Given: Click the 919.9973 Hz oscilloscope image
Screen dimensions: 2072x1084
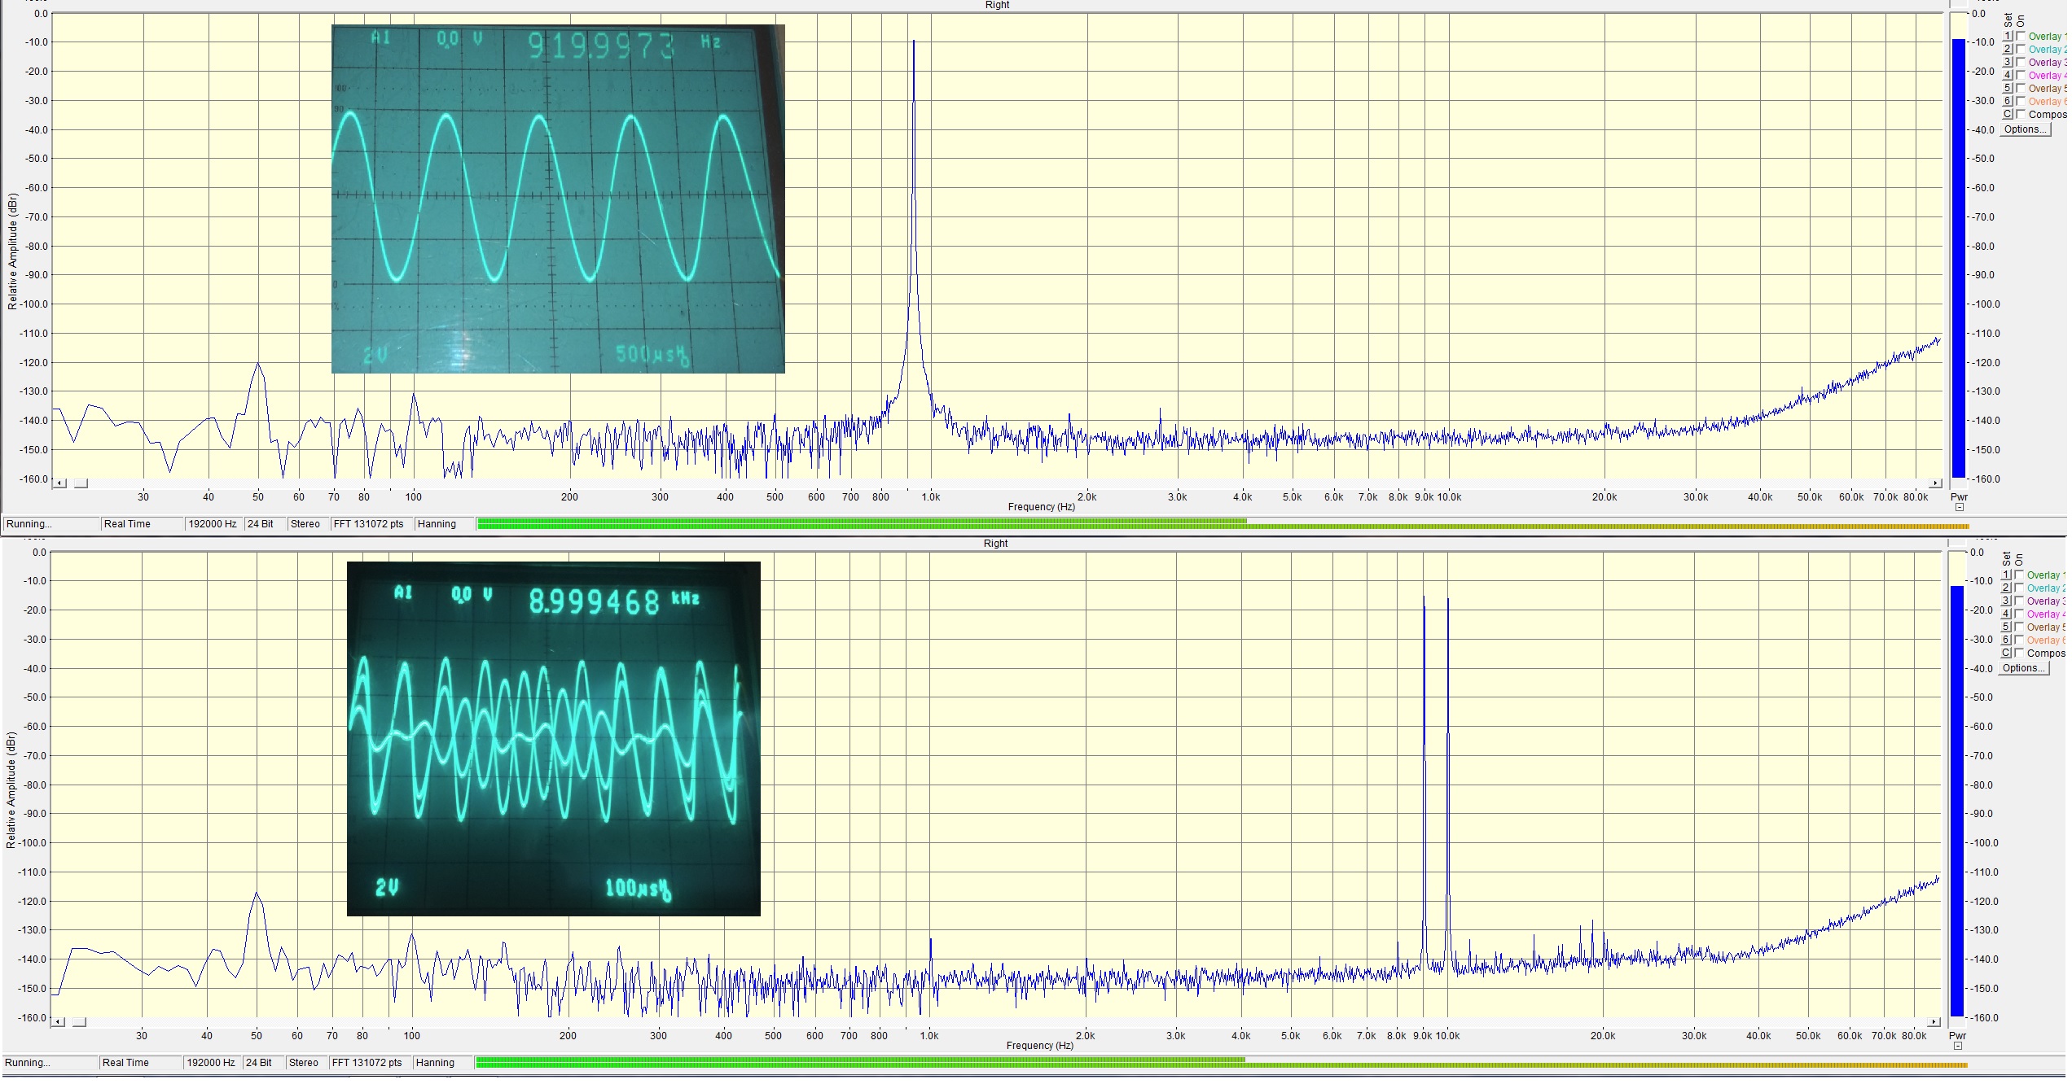Looking at the screenshot, I should click(x=558, y=199).
